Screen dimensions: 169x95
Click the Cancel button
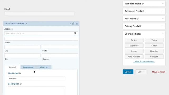(141, 72)
